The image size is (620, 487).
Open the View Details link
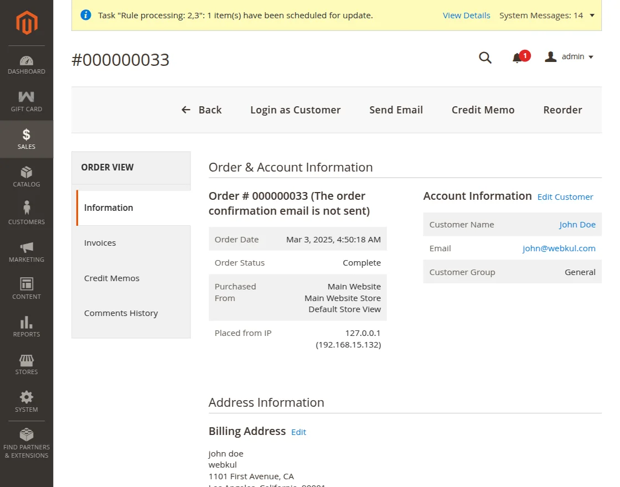(x=466, y=15)
